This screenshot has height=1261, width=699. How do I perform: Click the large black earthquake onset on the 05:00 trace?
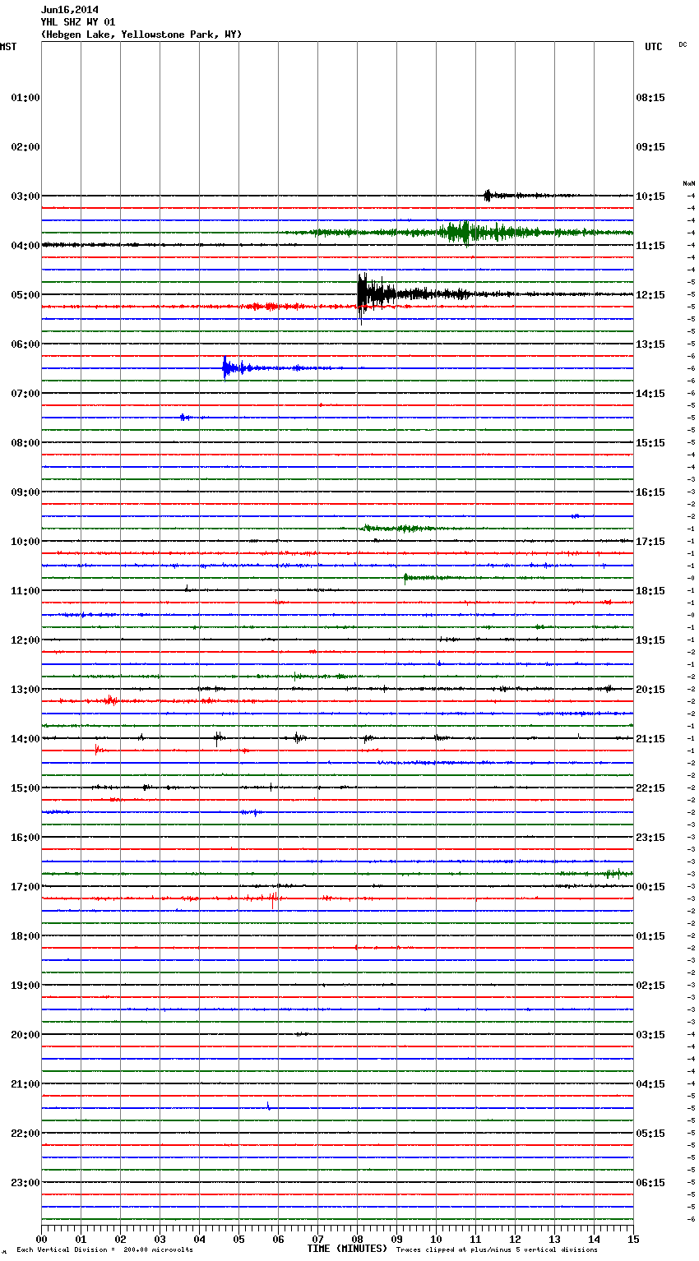[x=362, y=294]
